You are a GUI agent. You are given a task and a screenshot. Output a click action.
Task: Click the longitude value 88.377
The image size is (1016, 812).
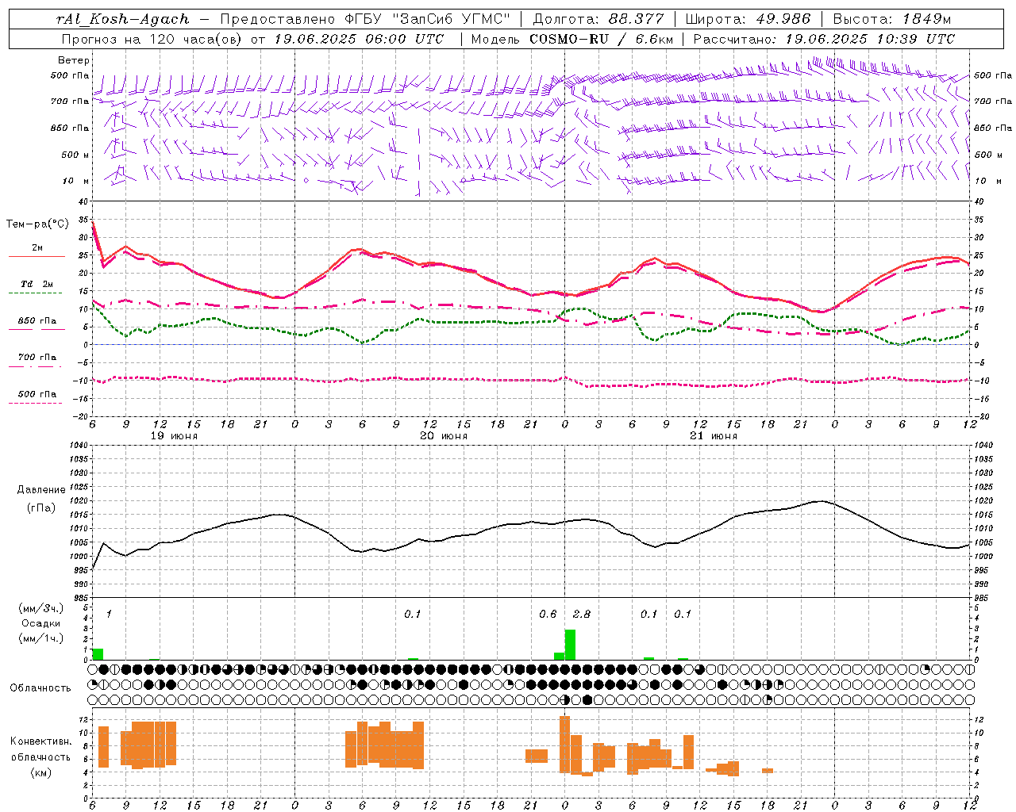pos(637,19)
